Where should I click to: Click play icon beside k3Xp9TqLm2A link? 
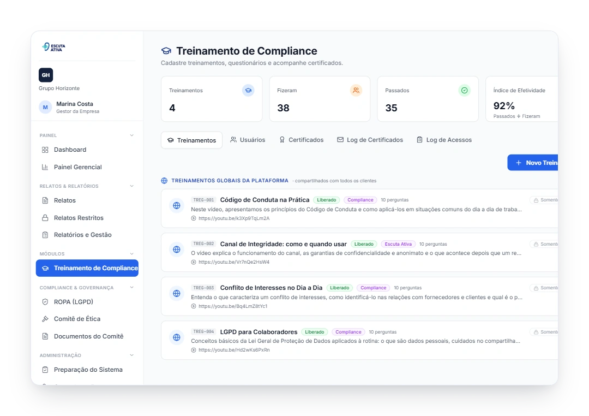(194, 218)
